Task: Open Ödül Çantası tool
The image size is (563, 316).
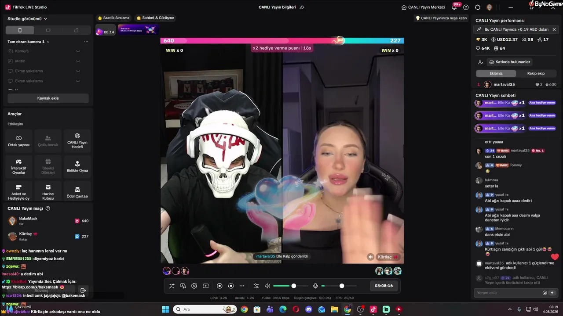Action: [x=77, y=192]
